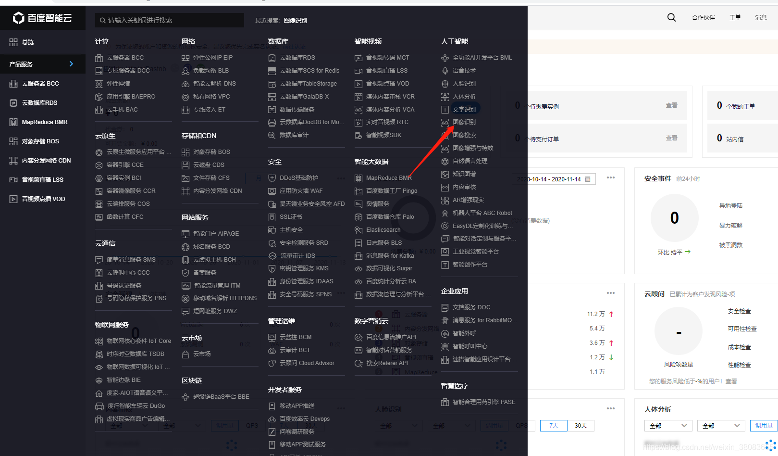Click the 云监控 BCM icon

pyautogui.click(x=272, y=337)
